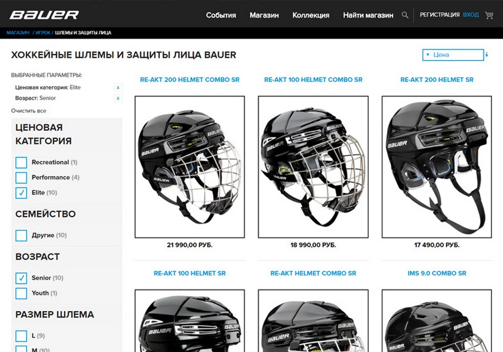Go to Магазин in the top navigation
503x352 pixels.
click(x=264, y=15)
